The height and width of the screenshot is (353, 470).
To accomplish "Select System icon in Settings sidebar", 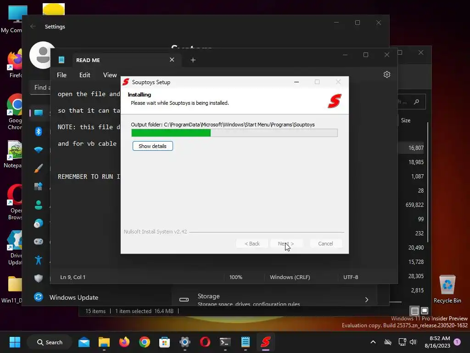I will (39, 113).
